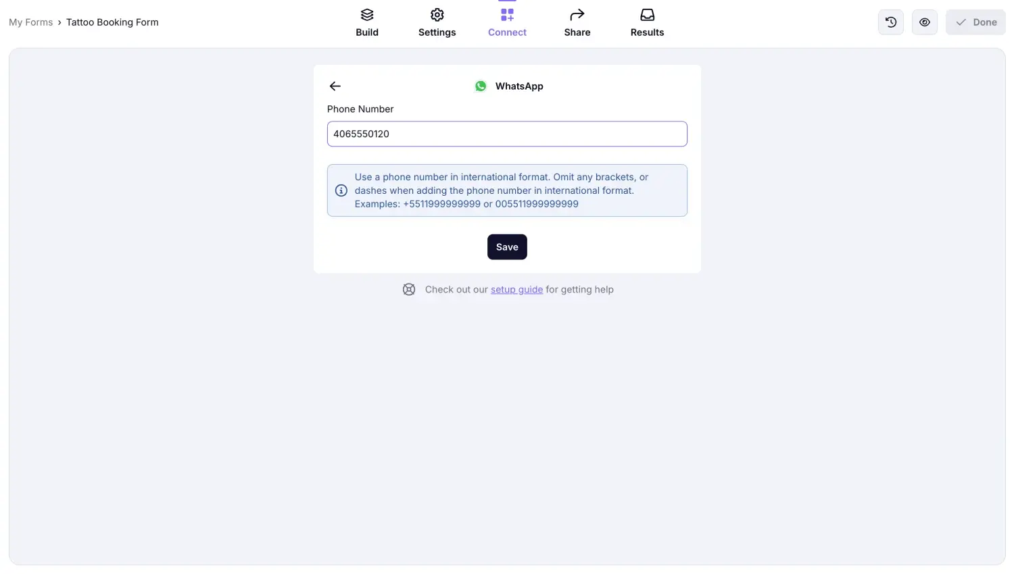This screenshot has width=1014, height=574.
Task: Open Results using the inbox icon
Action: coord(647,14)
